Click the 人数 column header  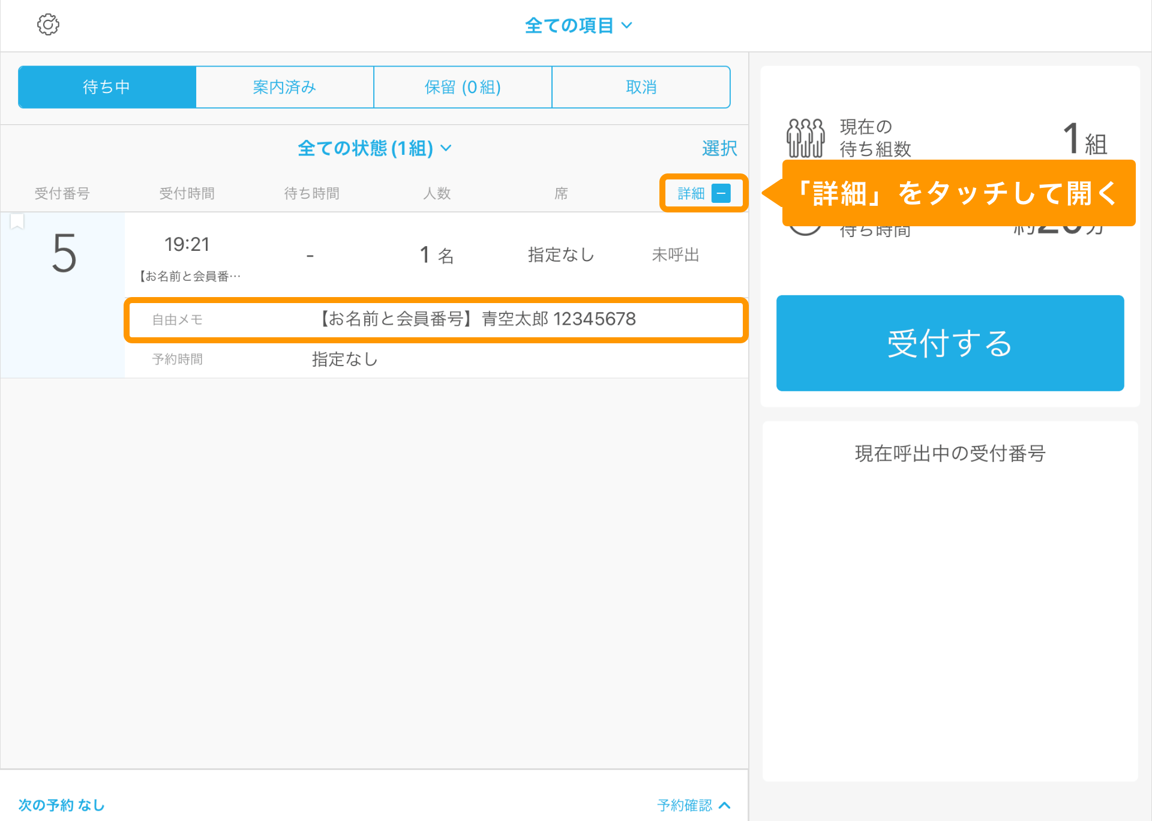[437, 193]
